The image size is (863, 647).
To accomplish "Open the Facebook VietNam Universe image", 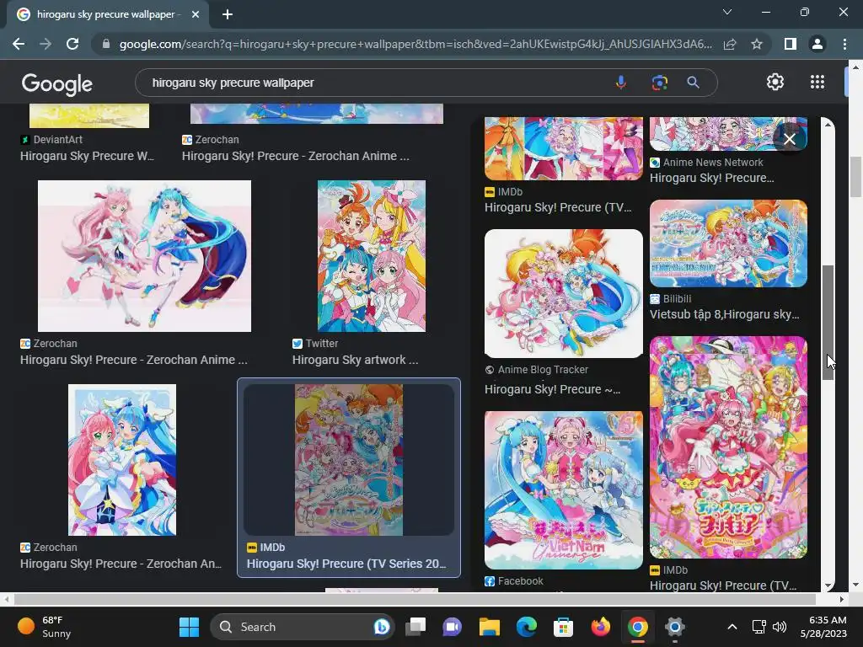I will [564, 490].
